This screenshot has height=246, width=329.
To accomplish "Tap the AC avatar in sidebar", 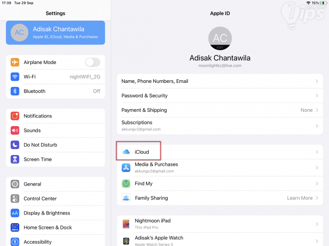I will 19,32.
